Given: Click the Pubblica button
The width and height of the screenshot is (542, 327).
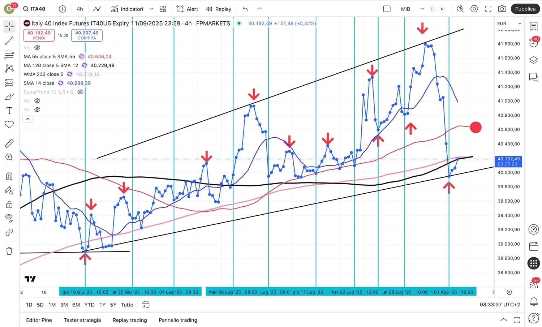Looking at the screenshot, I should click(525, 9).
